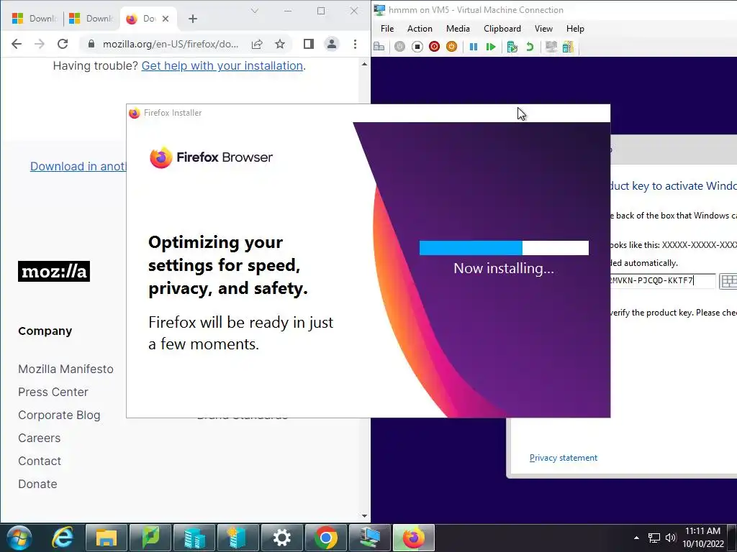The height and width of the screenshot is (552, 737).
Task: Open Clipboard menu in VM Connection
Action: point(502,29)
